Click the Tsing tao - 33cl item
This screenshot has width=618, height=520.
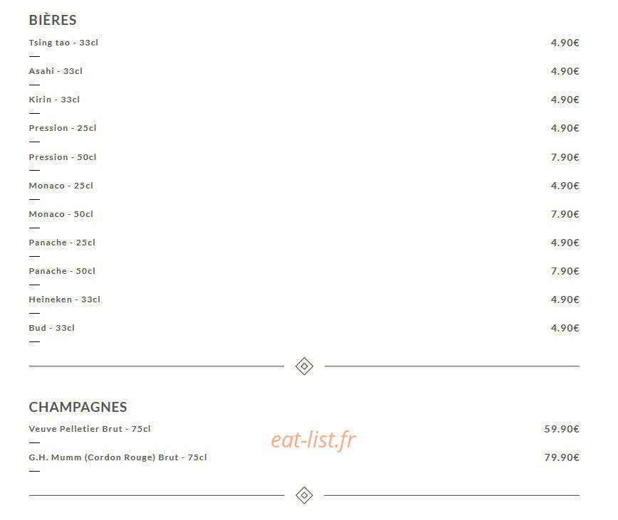63,43
